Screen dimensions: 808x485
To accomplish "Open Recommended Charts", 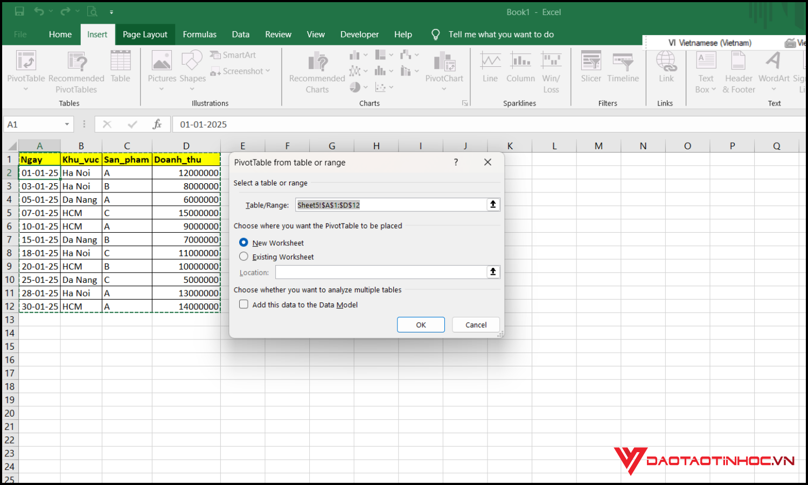I will tap(316, 71).
